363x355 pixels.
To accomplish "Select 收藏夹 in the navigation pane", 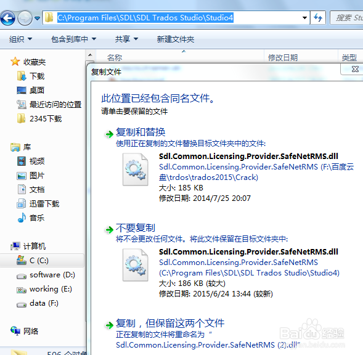I will point(35,62).
